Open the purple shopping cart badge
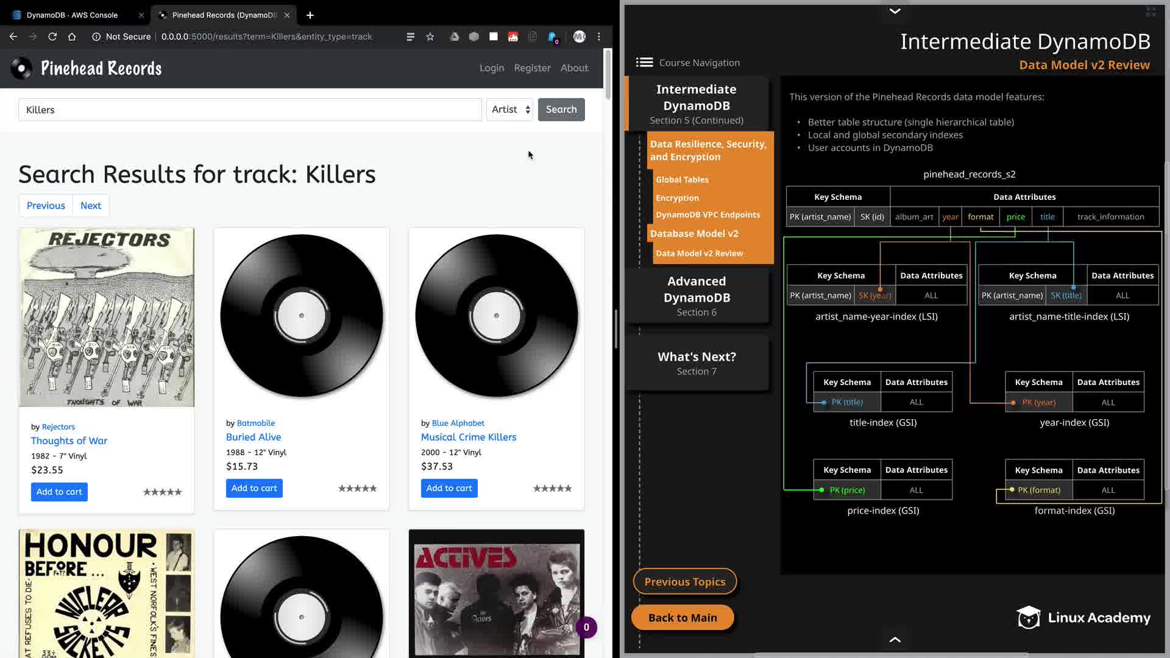This screenshot has width=1170, height=658. [586, 627]
